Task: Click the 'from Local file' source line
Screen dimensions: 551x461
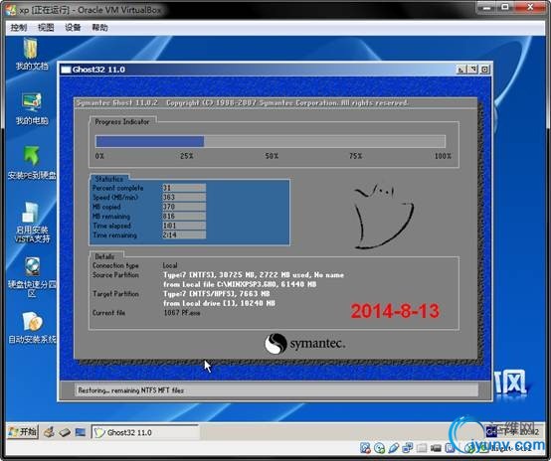Action: point(240,284)
